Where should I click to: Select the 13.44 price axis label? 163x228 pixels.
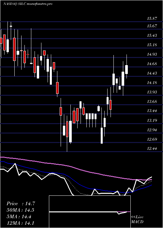(x=152, y=111)
